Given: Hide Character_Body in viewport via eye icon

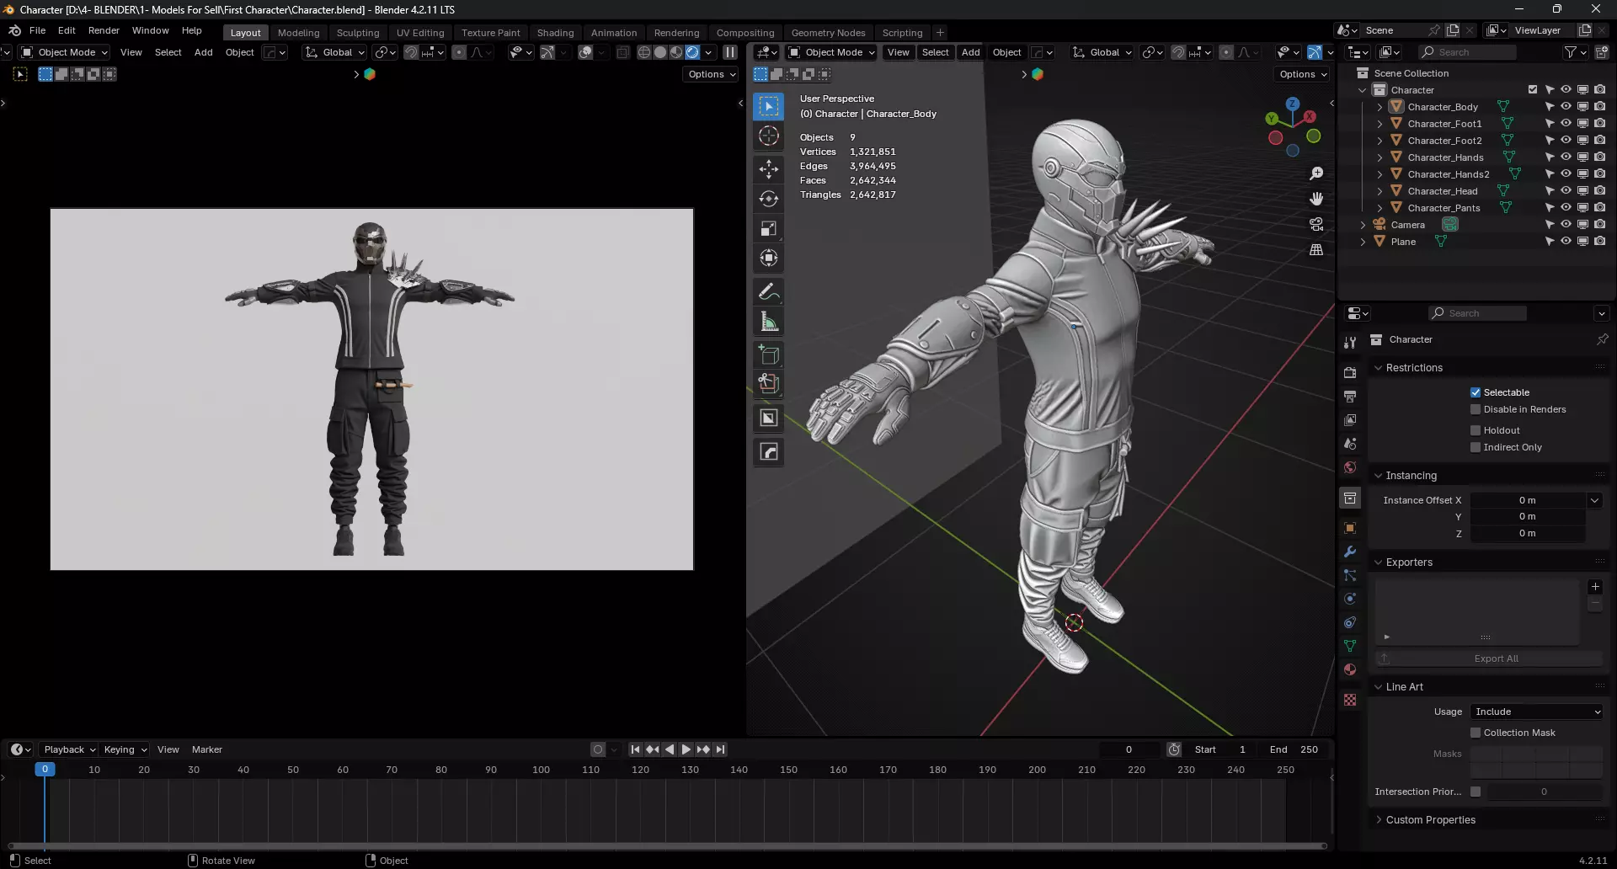Looking at the screenshot, I should tap(1566, 107).
